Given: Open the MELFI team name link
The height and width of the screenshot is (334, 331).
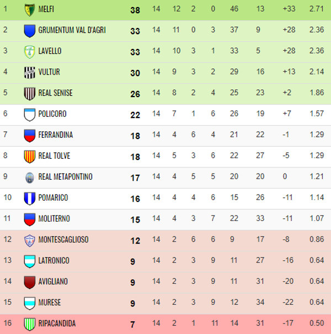Looking at the screenshot, I should click(46, 9).
